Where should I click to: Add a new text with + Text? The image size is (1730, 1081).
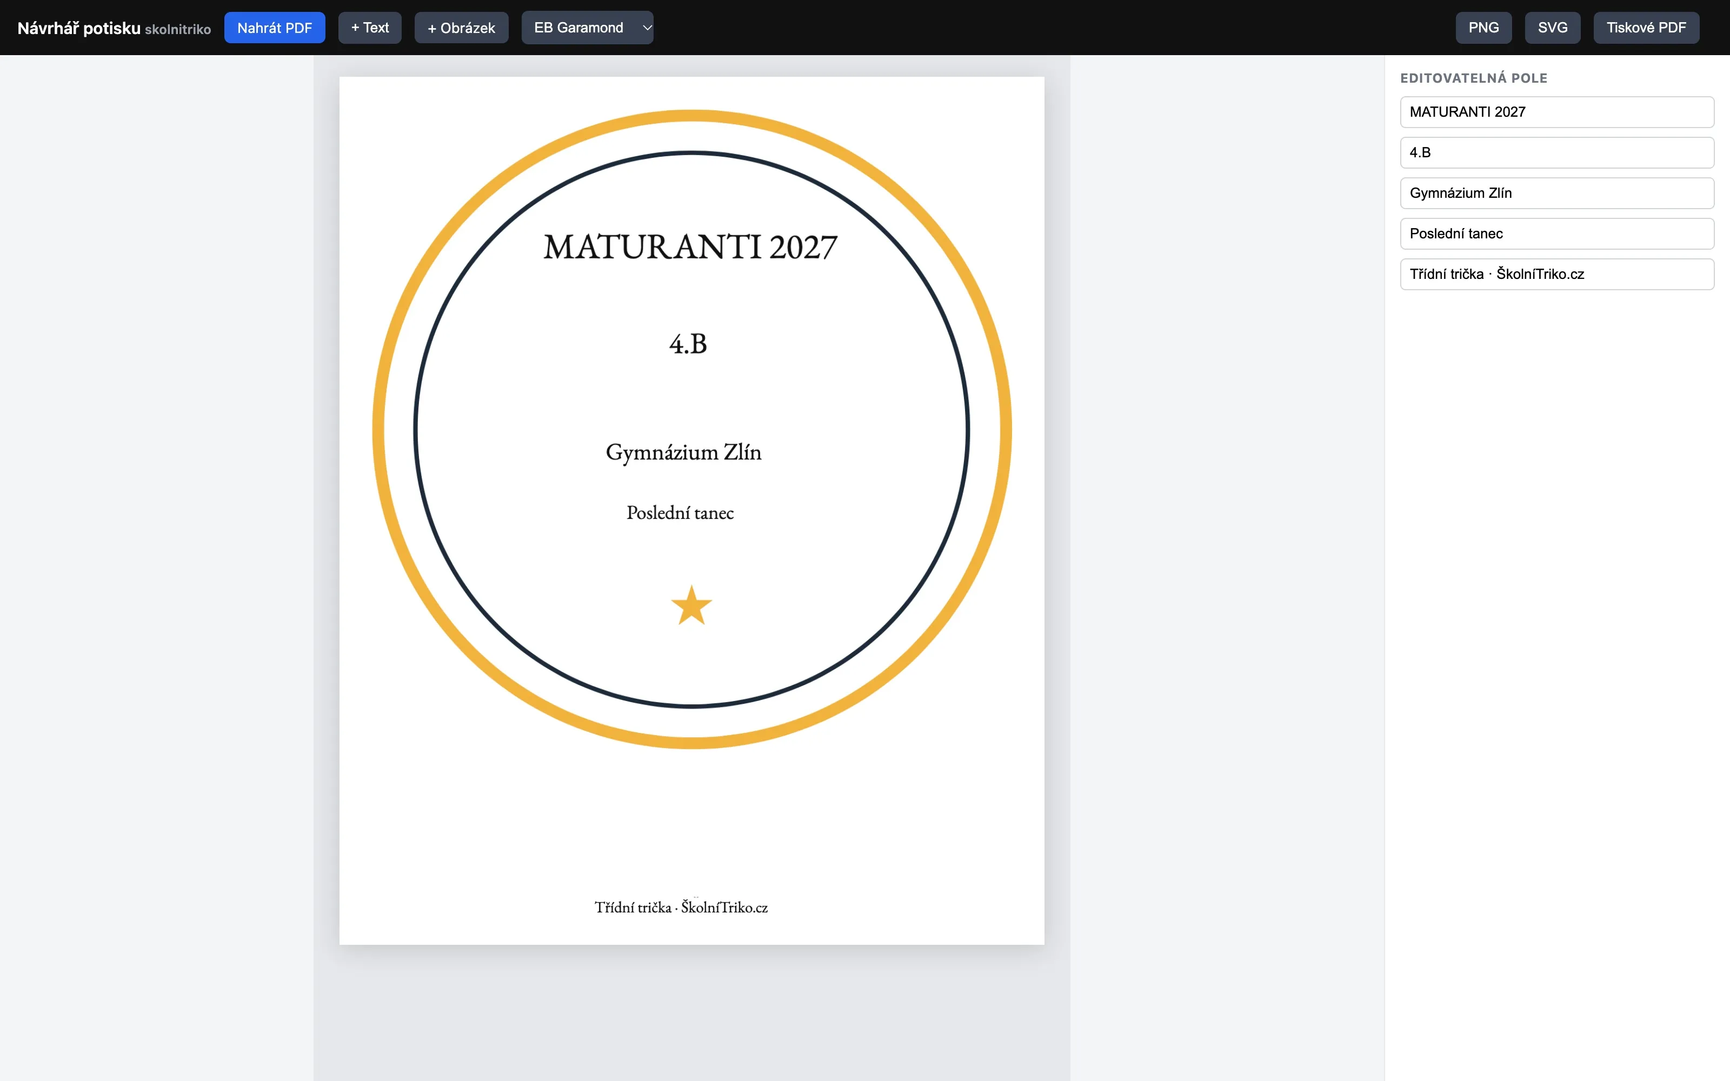pyautogui.click(x=370, y=28)
